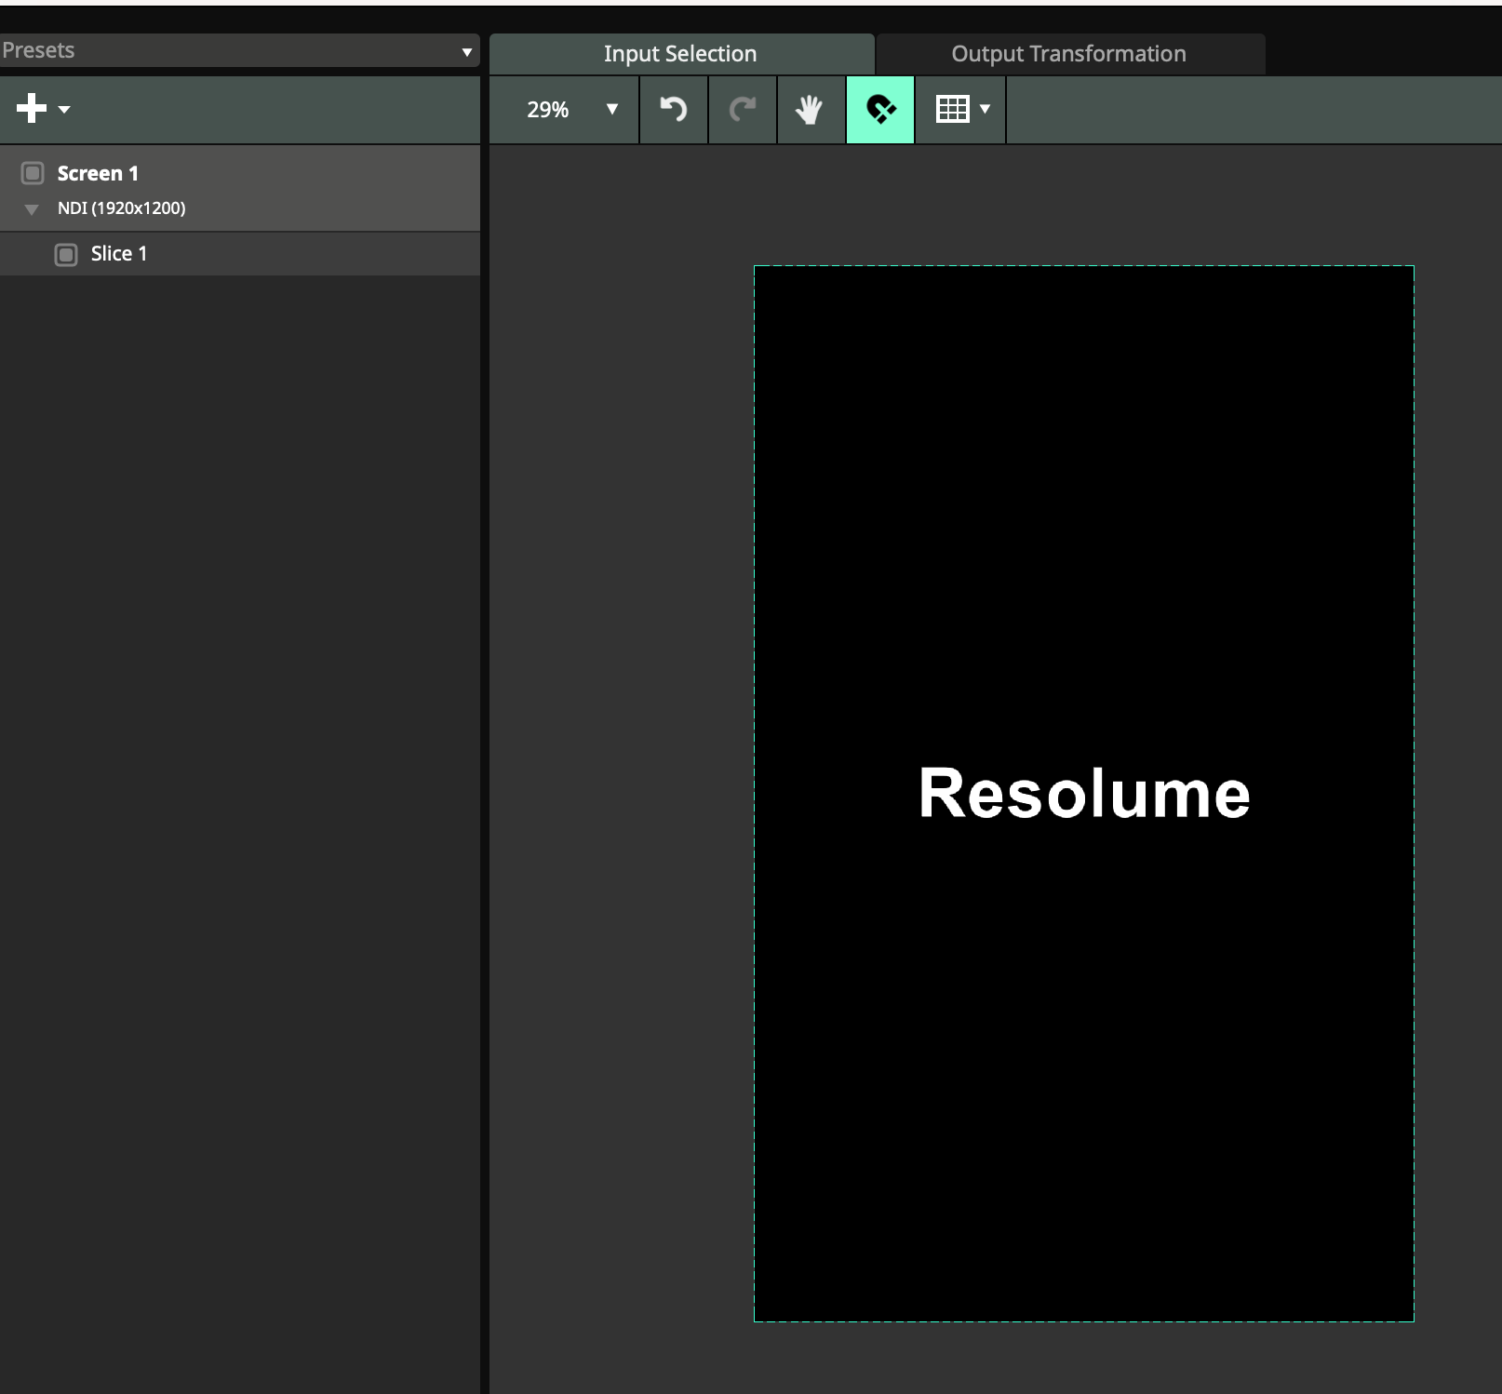The height and width of the screenshot is (1394, 1502).
Task: Collapse the NDI output triangle under Screen 1
Action: coord(32,209)
